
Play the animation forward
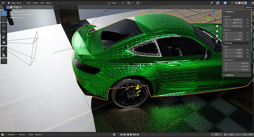point(131,134)
